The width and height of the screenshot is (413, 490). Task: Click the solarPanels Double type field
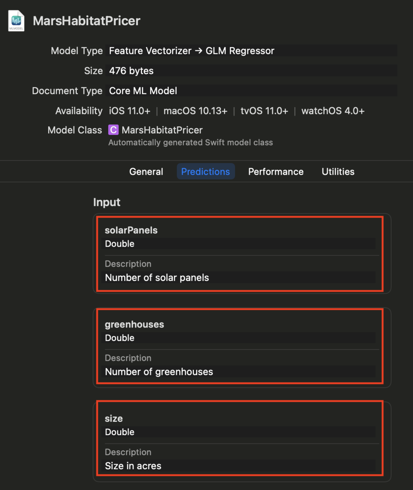pyautogui.click(x=240, y=244)
